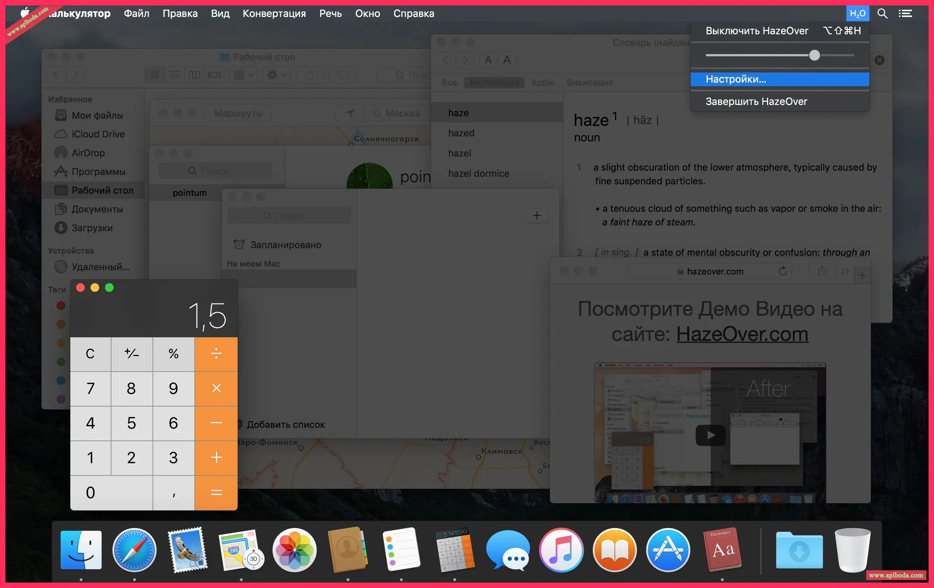
Task: Launch iBooks from the Dock
Action: tap(614, 550)
